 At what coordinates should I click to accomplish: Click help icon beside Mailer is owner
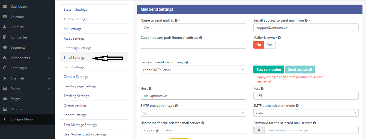pos(279,38)
